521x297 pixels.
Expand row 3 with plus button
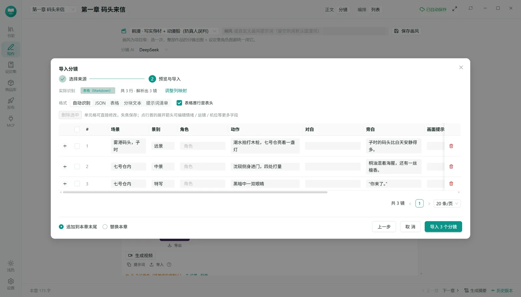[65, 184]
